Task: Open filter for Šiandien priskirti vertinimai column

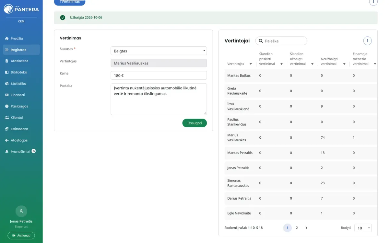Action: pyautogui.click(x=281, y=64)
